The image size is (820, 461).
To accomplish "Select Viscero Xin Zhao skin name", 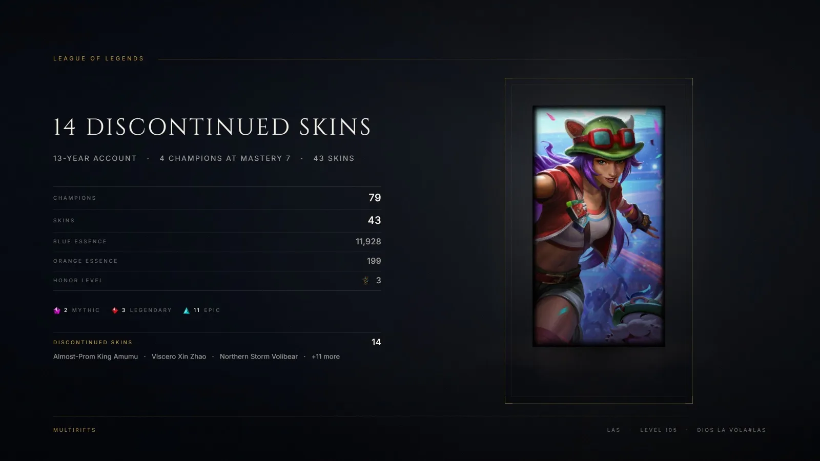I will (179, 357).
